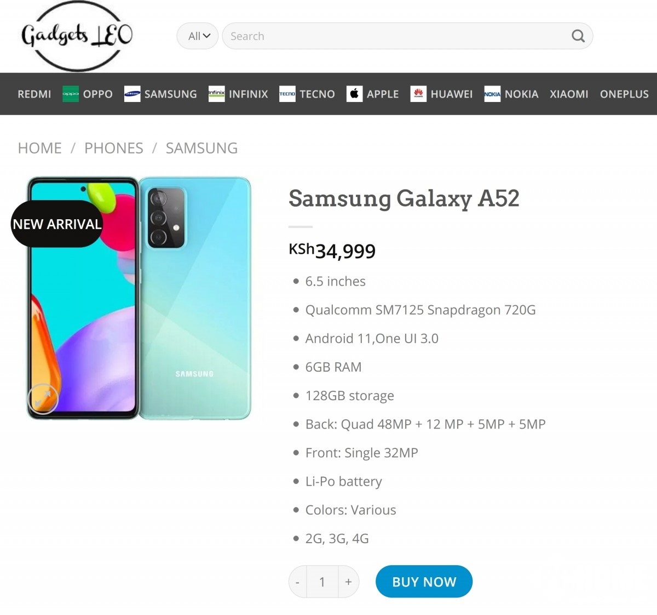
Task: Click the Samsung brand logo icon
Action: click(x=132, y=94)
